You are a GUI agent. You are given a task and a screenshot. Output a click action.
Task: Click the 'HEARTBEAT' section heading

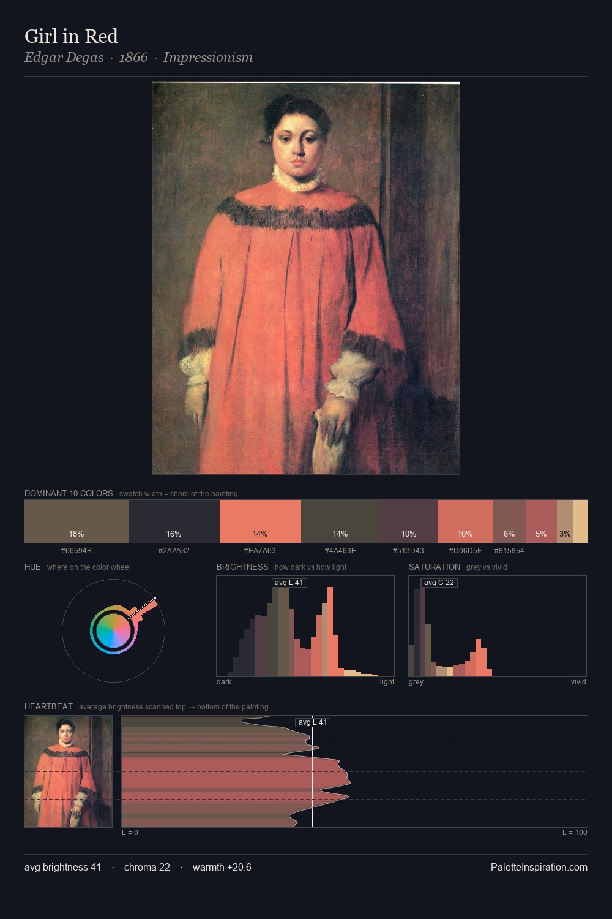(x=48, y=706)
